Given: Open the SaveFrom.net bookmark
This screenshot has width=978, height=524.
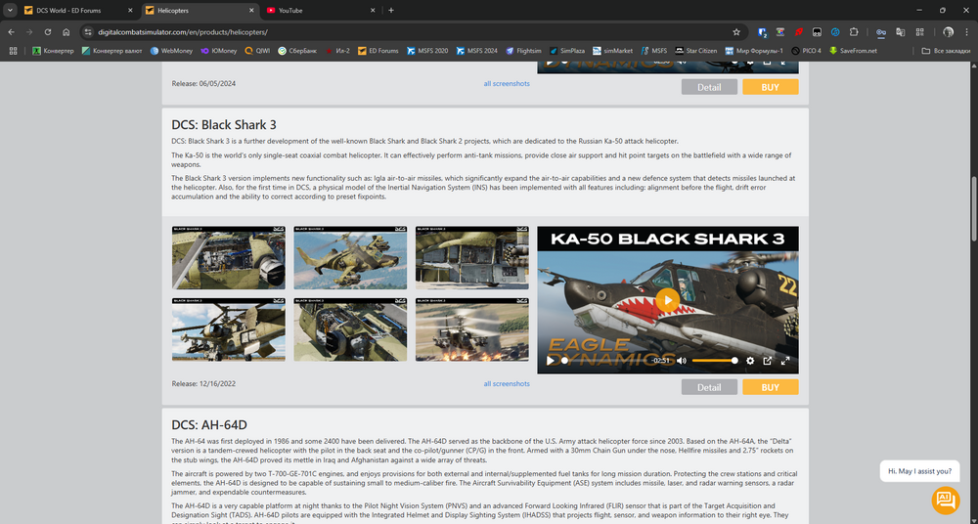Looking at the screenshot, I should pos(853,51).
